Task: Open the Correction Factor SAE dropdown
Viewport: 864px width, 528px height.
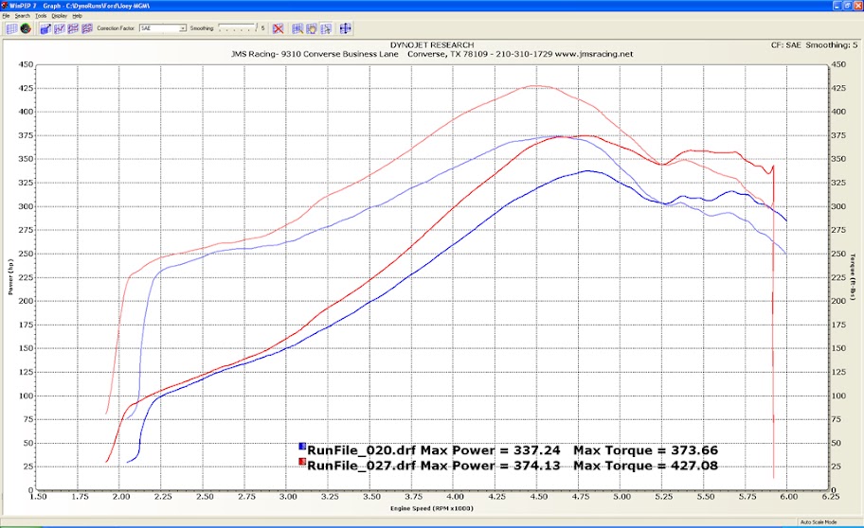Action: click(x=163, y=28)
